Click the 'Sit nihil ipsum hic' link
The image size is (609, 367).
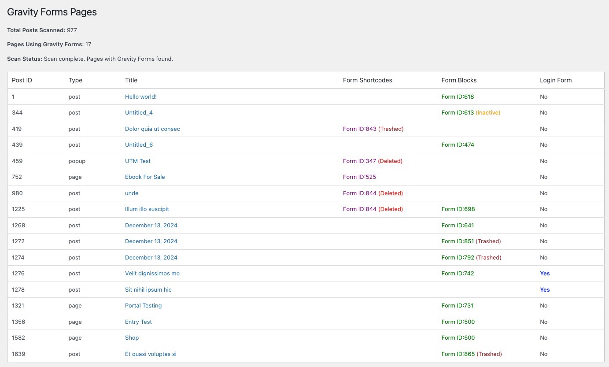148,289
